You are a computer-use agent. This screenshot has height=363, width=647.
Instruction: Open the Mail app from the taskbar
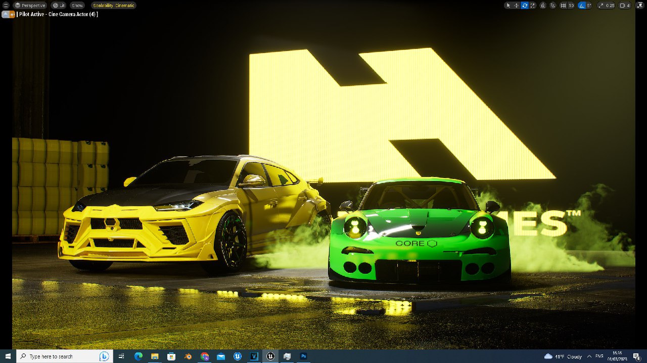(221, 356)
